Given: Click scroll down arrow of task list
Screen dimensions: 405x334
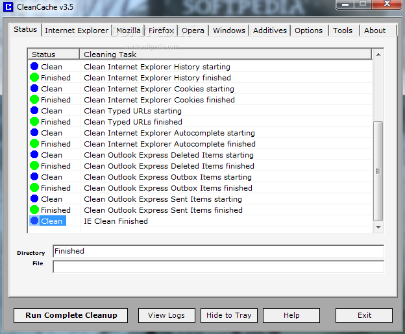Looking at the screenshot, I should pyautogui.click(x=378, y=228).
